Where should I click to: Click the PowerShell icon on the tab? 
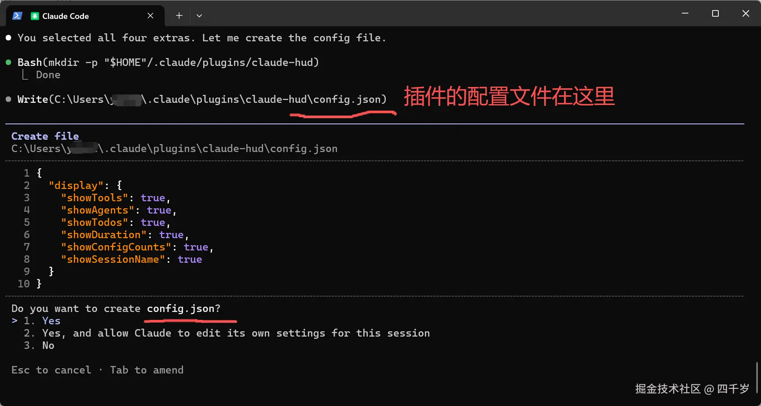pos(17,16)
